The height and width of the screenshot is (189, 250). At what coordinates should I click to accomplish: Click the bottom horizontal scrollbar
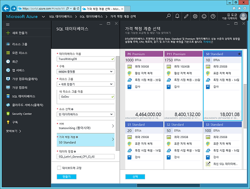[168, 185]
